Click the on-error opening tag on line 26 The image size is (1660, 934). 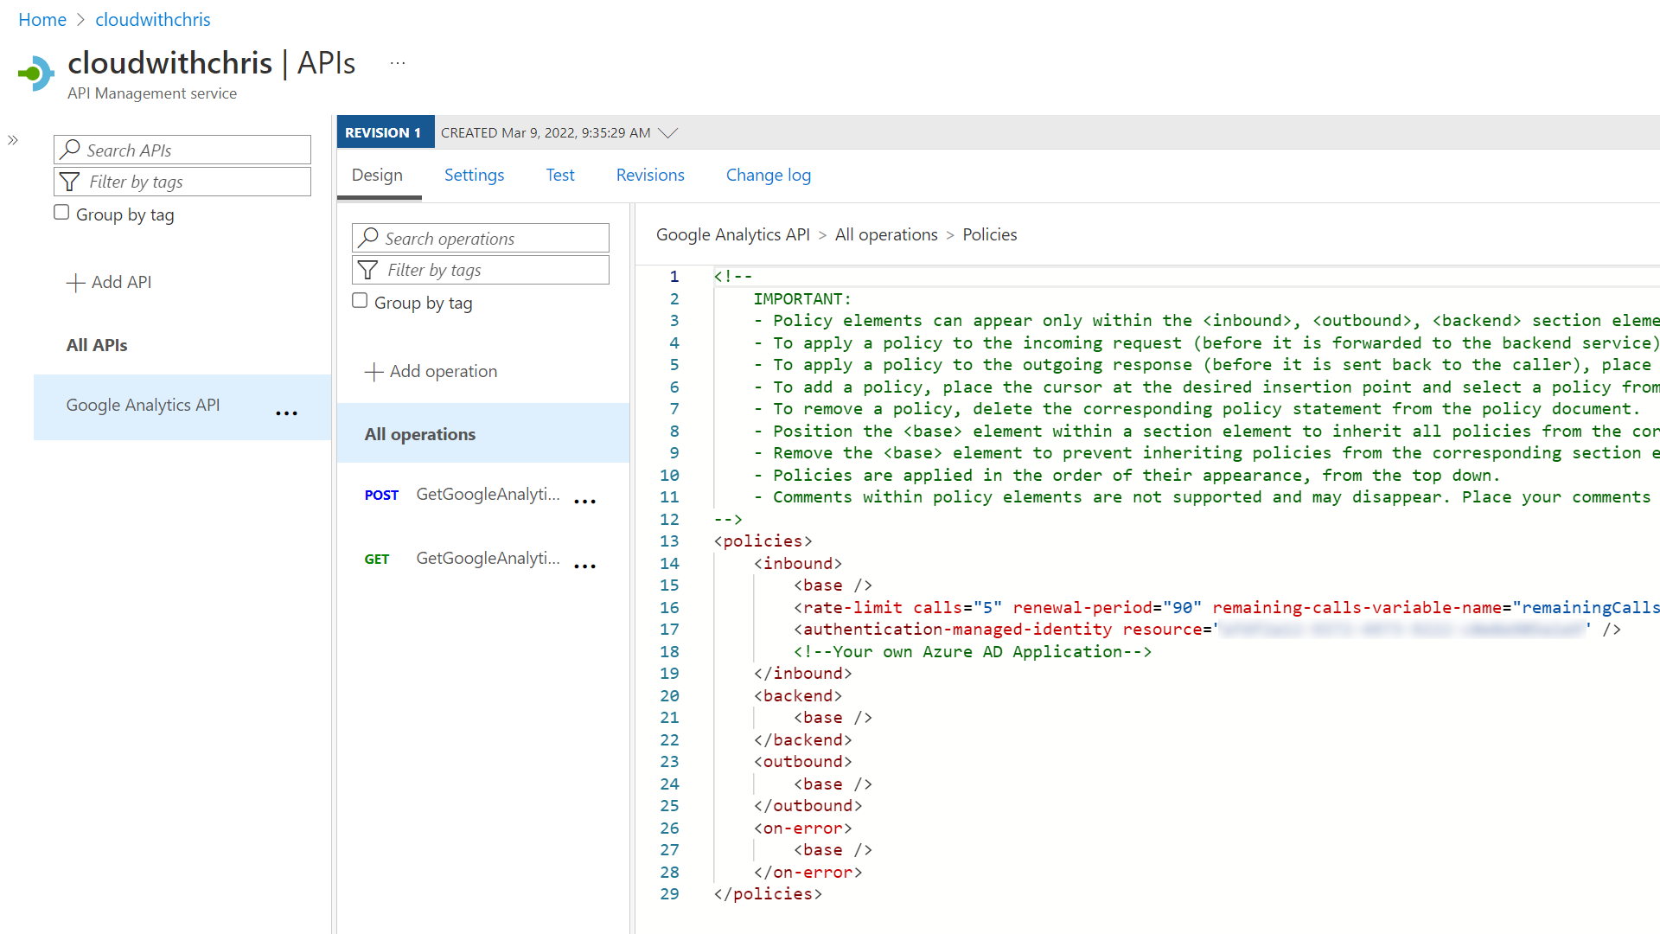tap(802, 828)
